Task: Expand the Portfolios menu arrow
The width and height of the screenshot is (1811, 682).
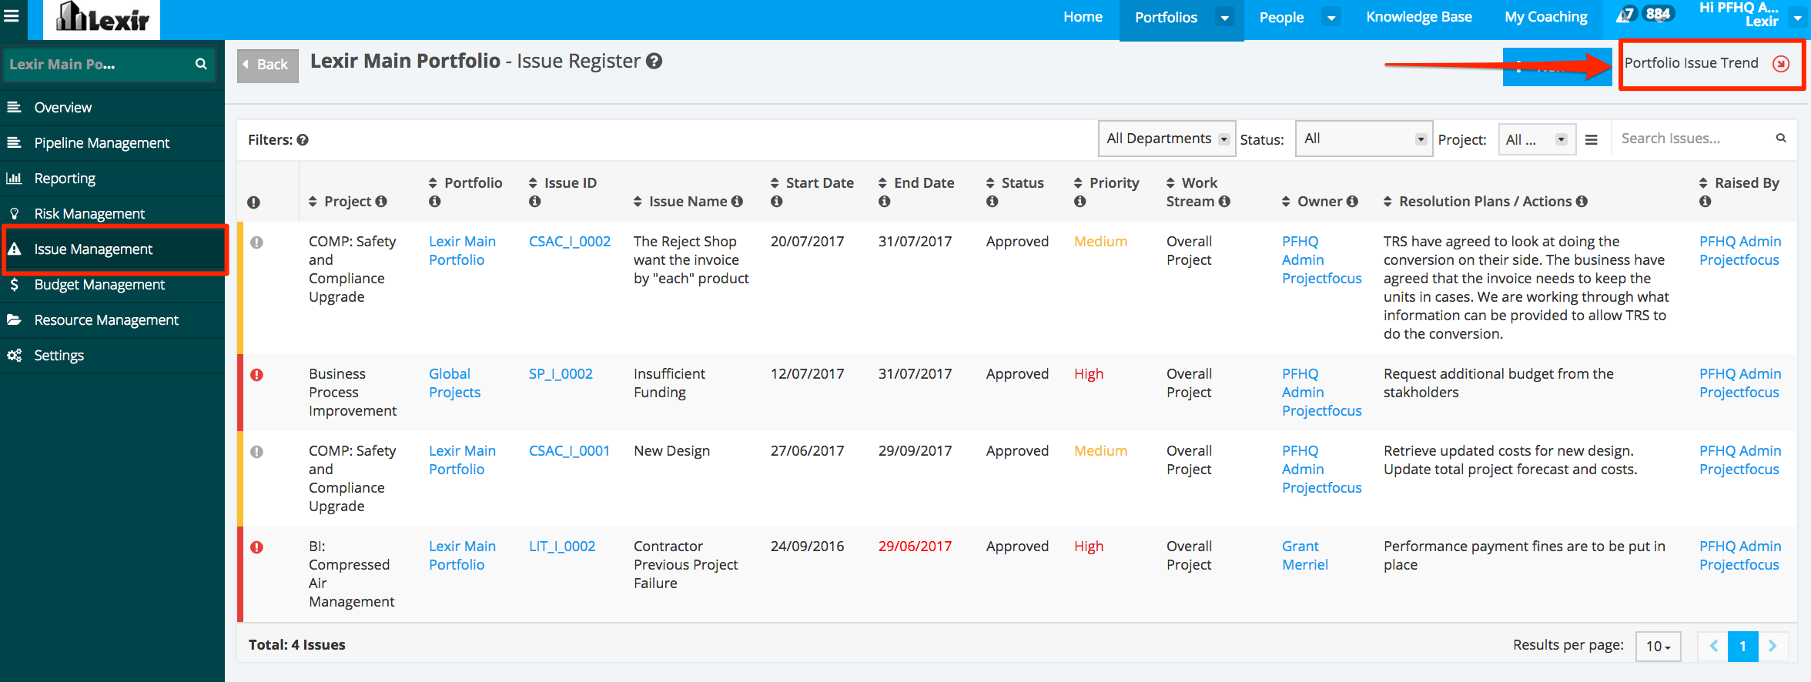Action: pos(1224,18)
